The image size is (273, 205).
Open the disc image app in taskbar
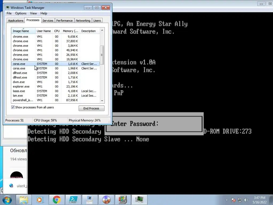click(106, 200)
